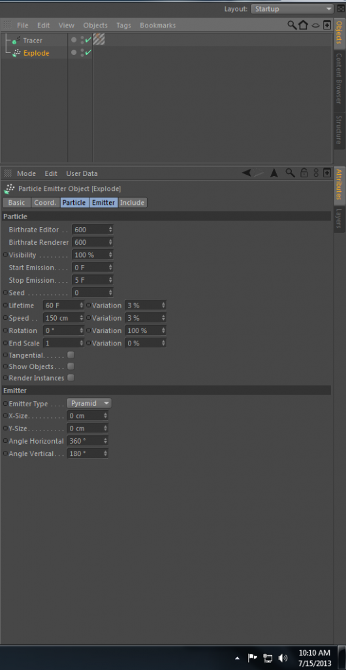Click the volume speaker icon in system tray

click(x=283, y=657)
